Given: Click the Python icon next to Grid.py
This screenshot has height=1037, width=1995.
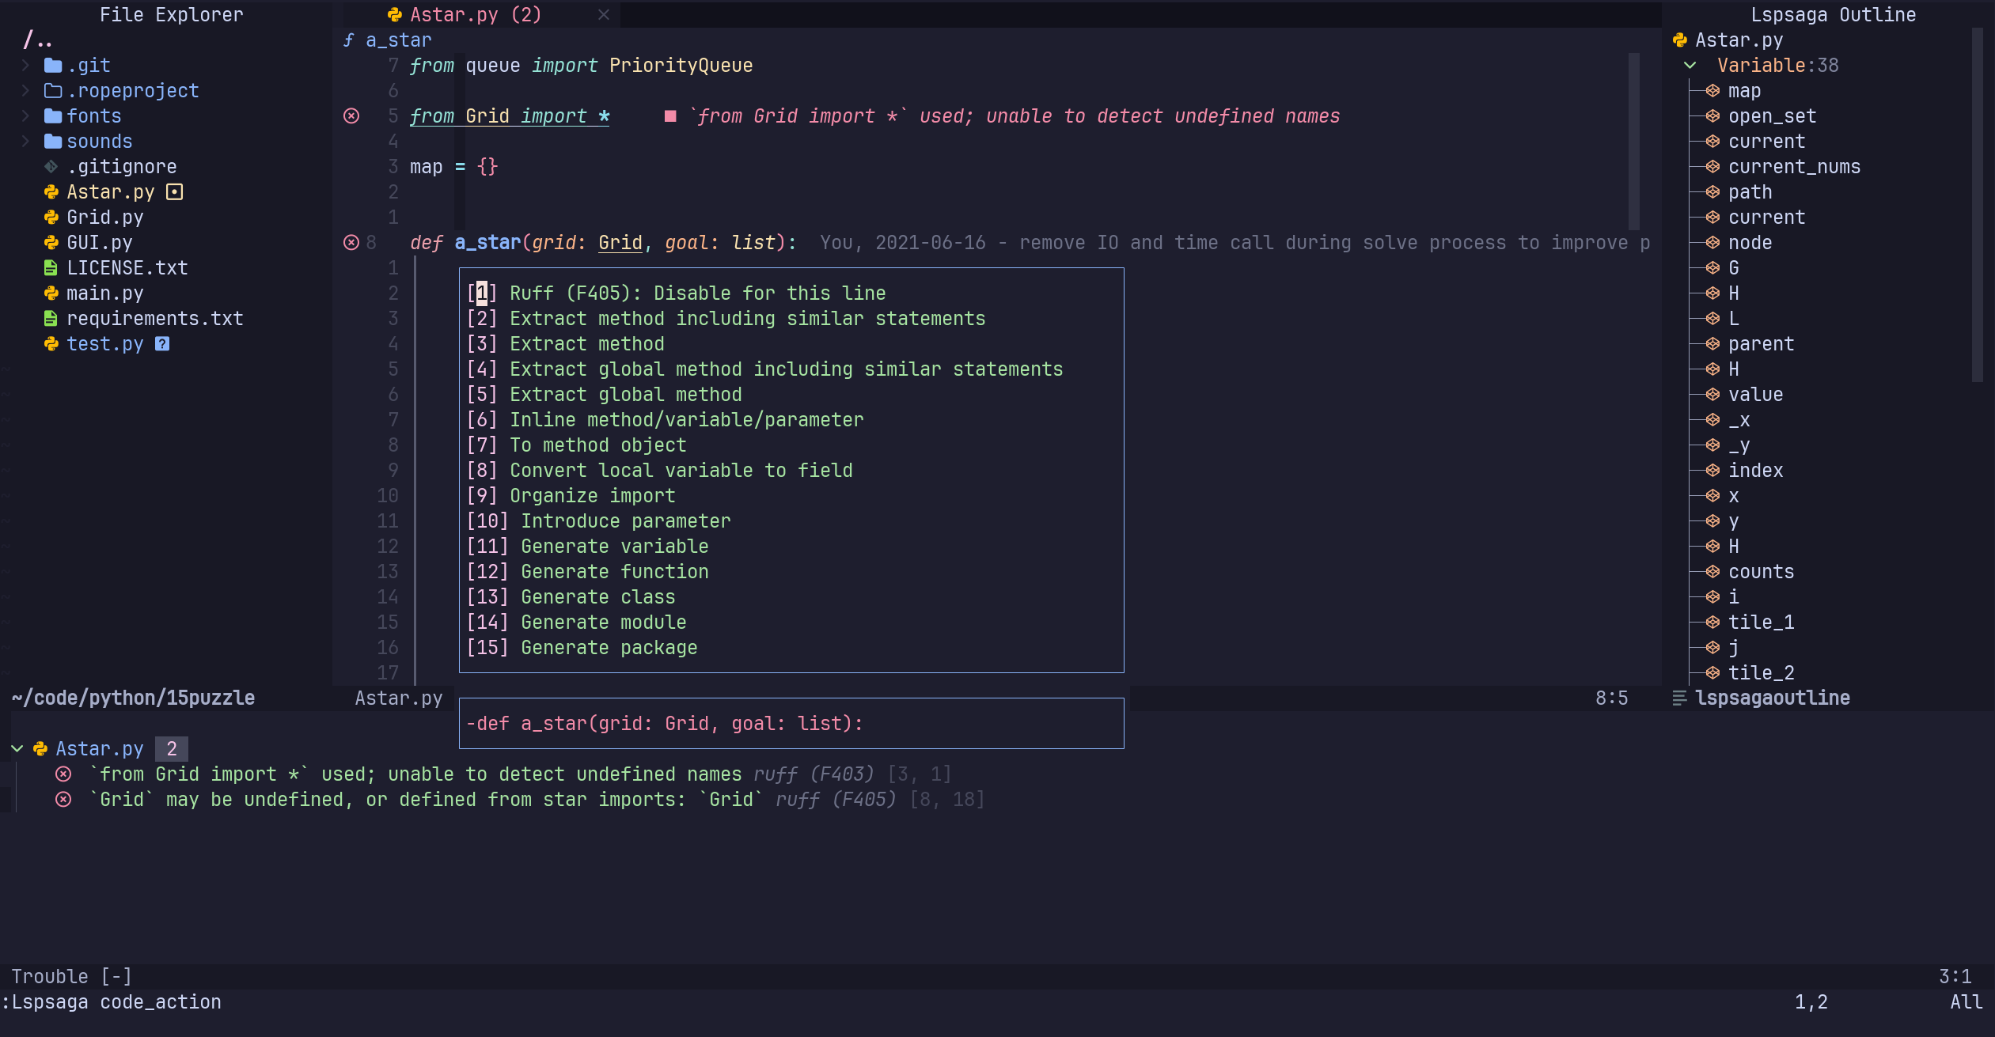Looking at the screenshot, I should (x=51, y=218).
